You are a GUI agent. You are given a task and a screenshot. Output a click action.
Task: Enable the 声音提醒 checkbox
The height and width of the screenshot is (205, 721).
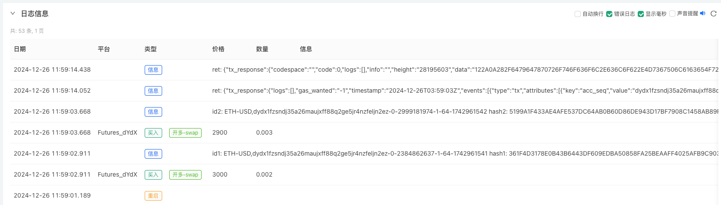pyautogui.click(x=672, y=14)
